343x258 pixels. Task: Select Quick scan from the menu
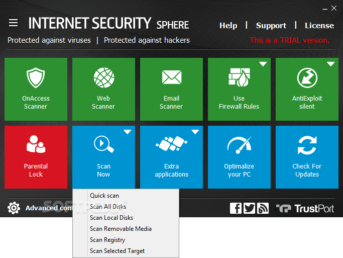(126, 196)
